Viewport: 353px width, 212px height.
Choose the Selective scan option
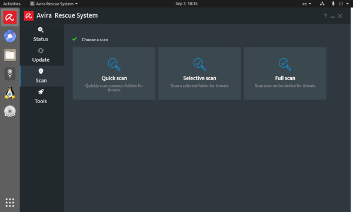(199, 73)
